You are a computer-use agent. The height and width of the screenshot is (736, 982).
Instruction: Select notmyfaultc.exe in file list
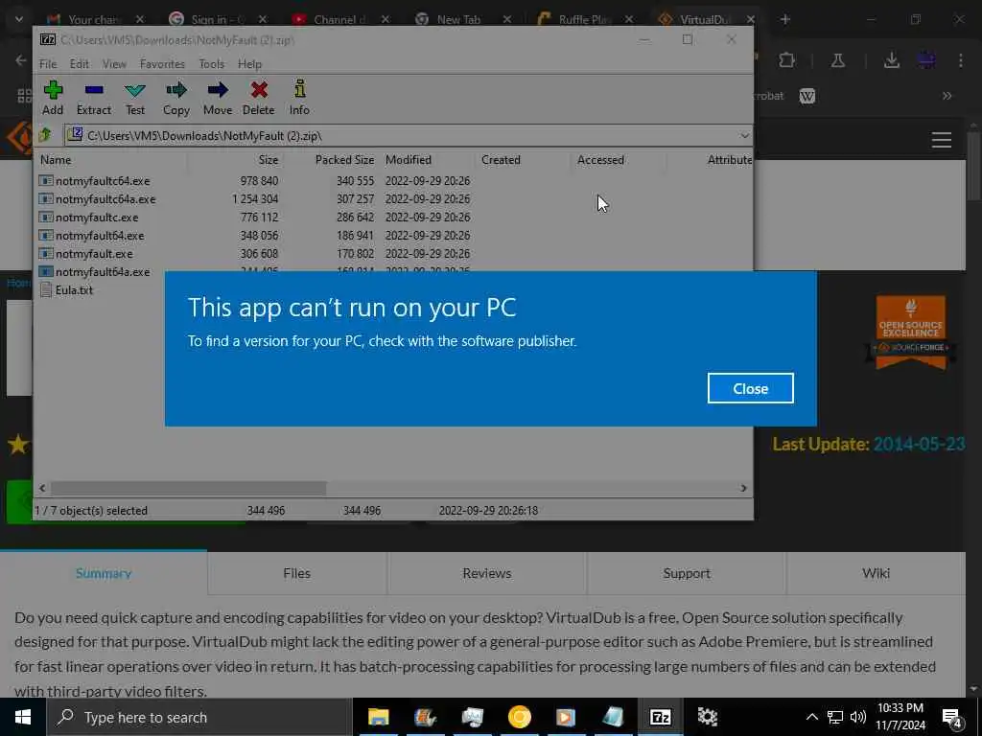pyautogui.click(x=97, y=218)
